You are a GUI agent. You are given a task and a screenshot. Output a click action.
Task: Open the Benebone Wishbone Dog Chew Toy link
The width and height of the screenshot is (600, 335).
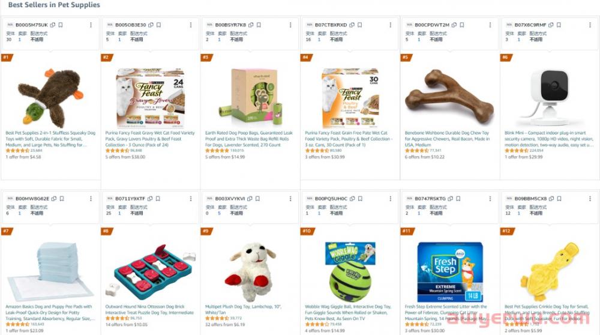[447, 139]
